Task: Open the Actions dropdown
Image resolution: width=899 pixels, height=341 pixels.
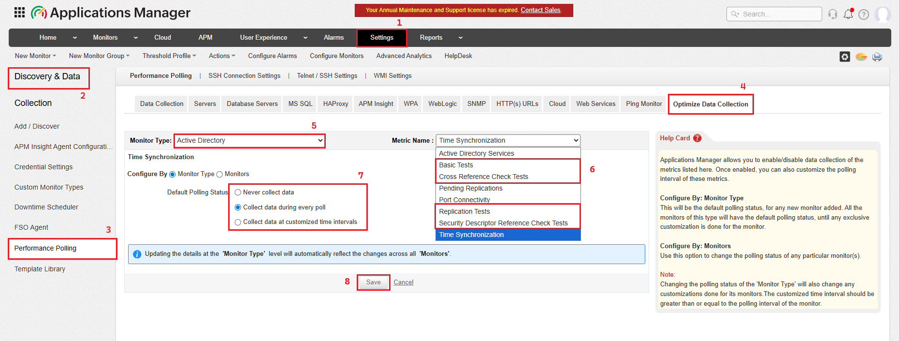Action: point(222,56)
